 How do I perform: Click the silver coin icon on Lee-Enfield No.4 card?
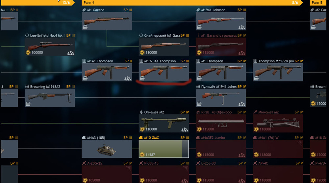point(28,52)
